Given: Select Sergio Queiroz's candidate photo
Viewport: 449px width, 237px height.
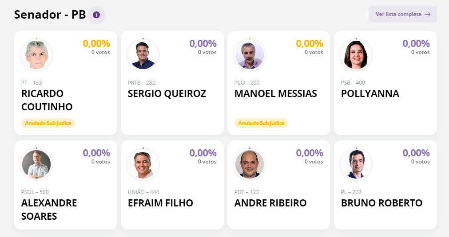Looking at the screenshot, I should coord(143,55).
